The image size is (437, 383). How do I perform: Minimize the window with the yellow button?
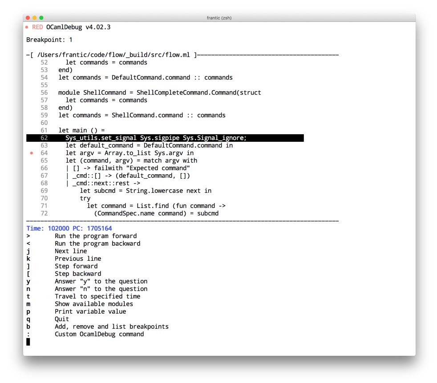coord(35,18)
